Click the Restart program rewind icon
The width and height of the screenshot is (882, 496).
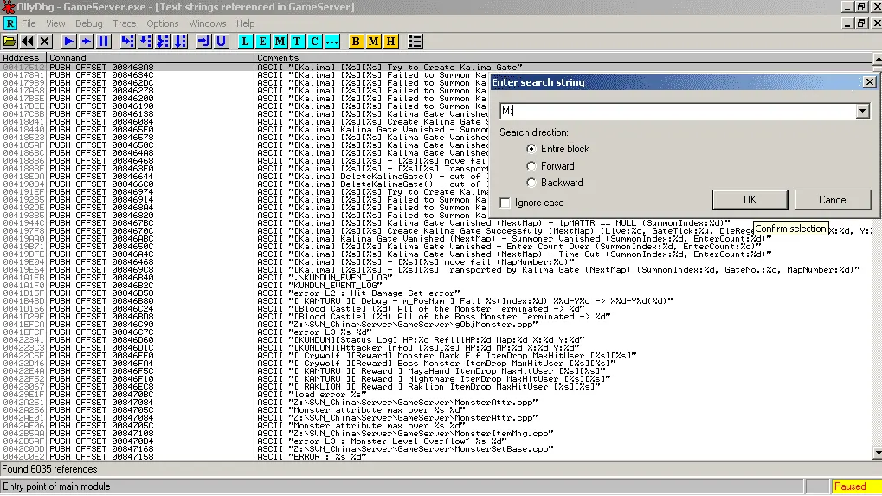[27, 42]
